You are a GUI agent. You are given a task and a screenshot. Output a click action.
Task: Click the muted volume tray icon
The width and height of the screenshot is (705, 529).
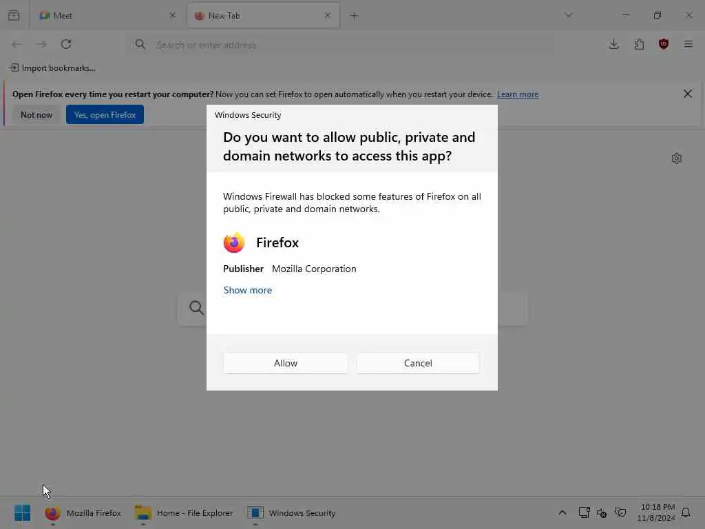point(602,512)
